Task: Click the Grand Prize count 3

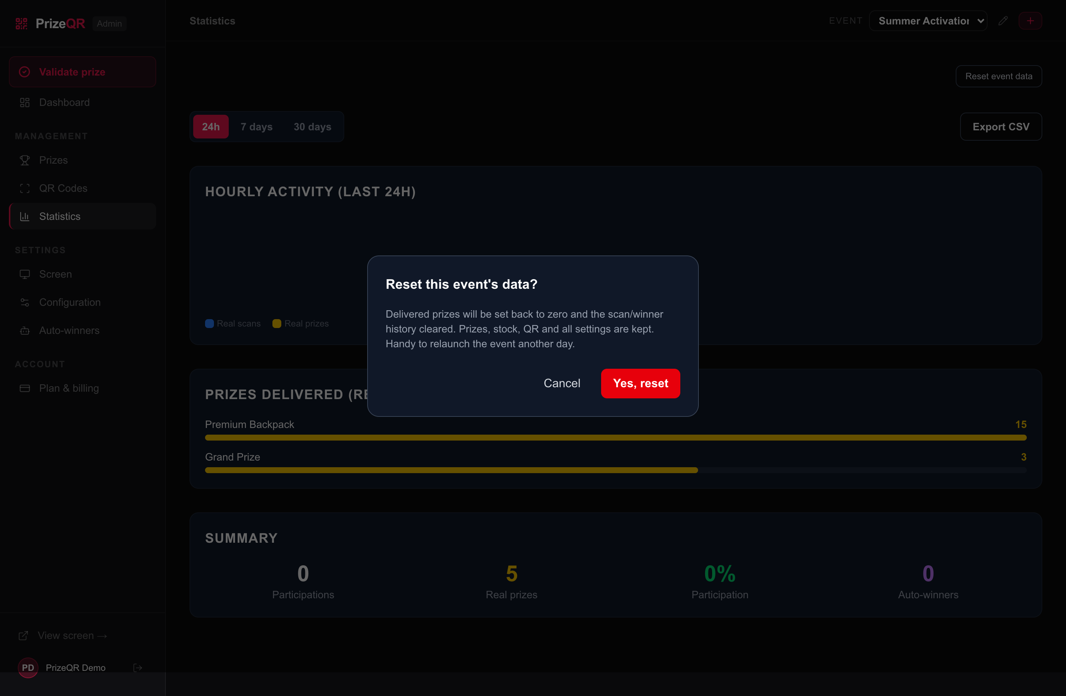Action: pyautogui.click(x=1023, y=457)
